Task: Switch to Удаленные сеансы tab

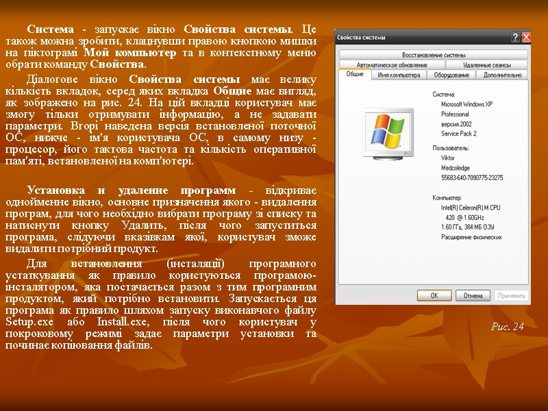Action: (x=487, y=65)
